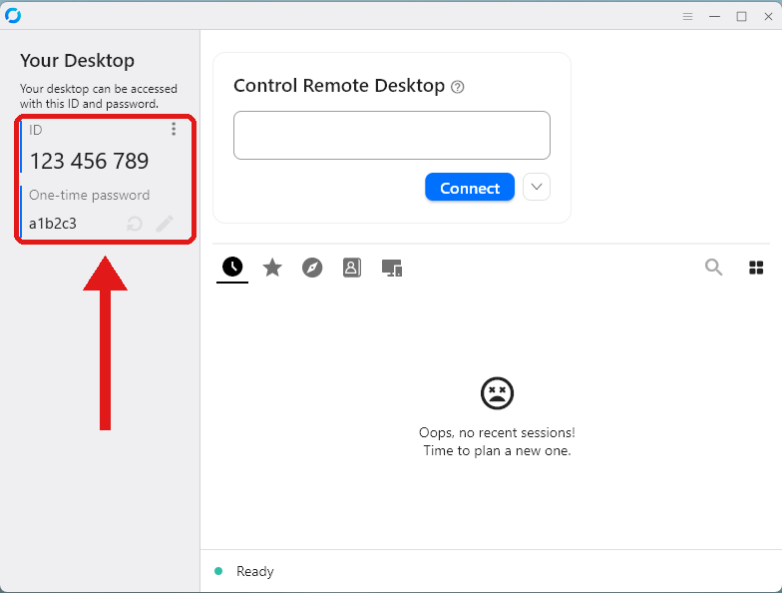
Task: Expand the dropdown arrow next to Connect
Action: pos(537,187)
